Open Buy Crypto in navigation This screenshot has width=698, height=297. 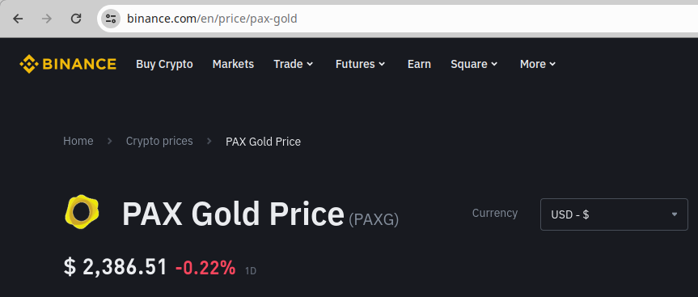click(164, 64)
